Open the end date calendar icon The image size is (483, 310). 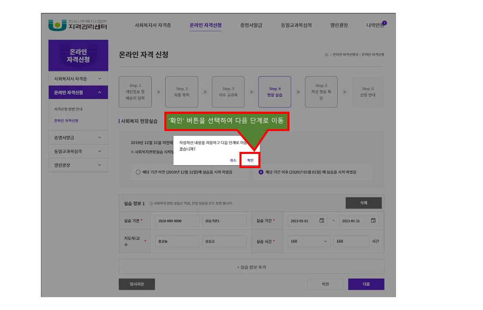tap(373, 221)
